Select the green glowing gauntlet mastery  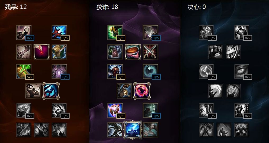[24, 71]
